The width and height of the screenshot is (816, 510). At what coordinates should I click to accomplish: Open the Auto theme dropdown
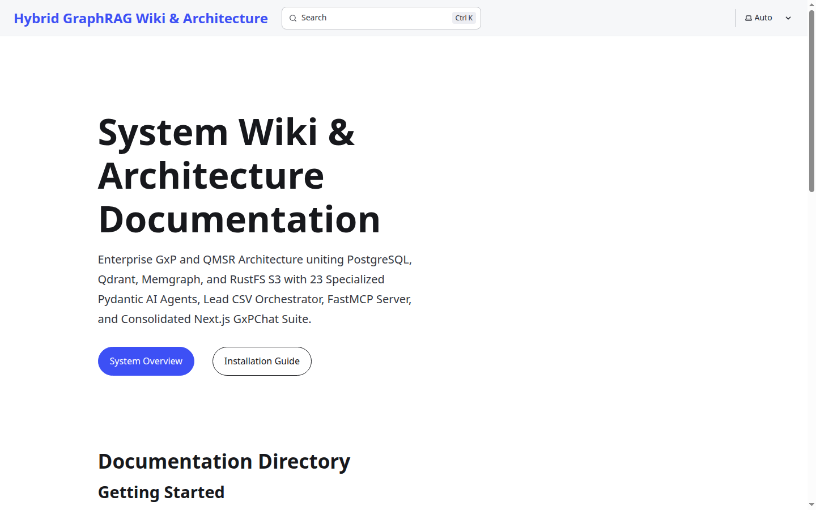[x=768, y=18]
